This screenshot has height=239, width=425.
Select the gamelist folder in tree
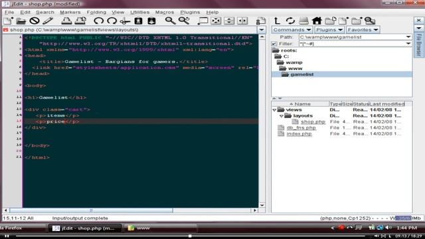pyautogui.click(x=302, y=74)
